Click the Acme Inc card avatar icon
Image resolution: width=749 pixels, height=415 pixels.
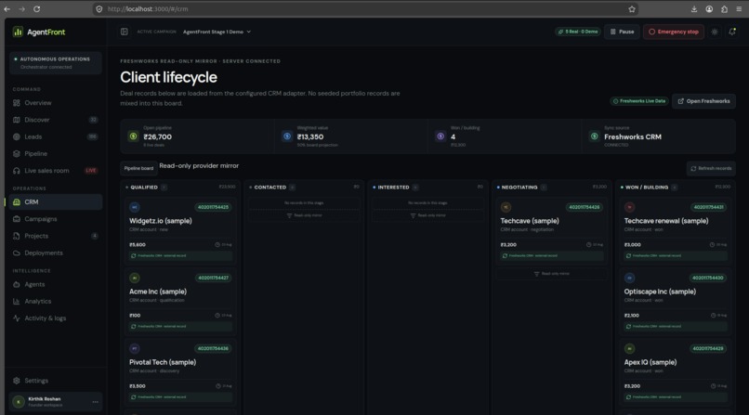[x=134, y=278]
